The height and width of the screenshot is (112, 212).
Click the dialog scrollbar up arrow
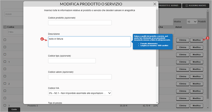(157, 8)
